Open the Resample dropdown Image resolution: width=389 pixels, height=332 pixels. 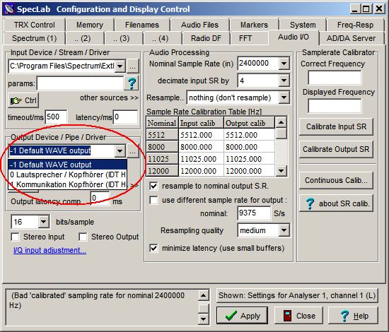284,97
